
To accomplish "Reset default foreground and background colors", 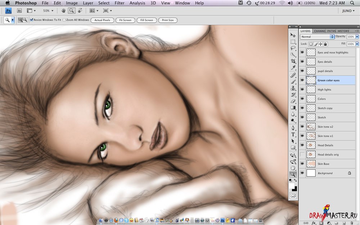I will tap(291, 180).
